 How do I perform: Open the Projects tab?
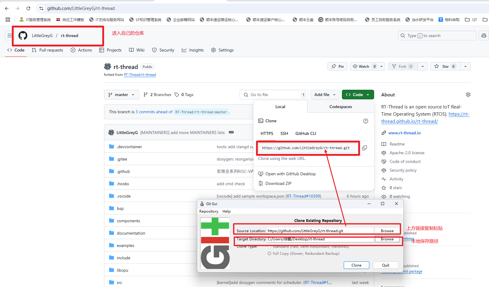tap(110, 50)
